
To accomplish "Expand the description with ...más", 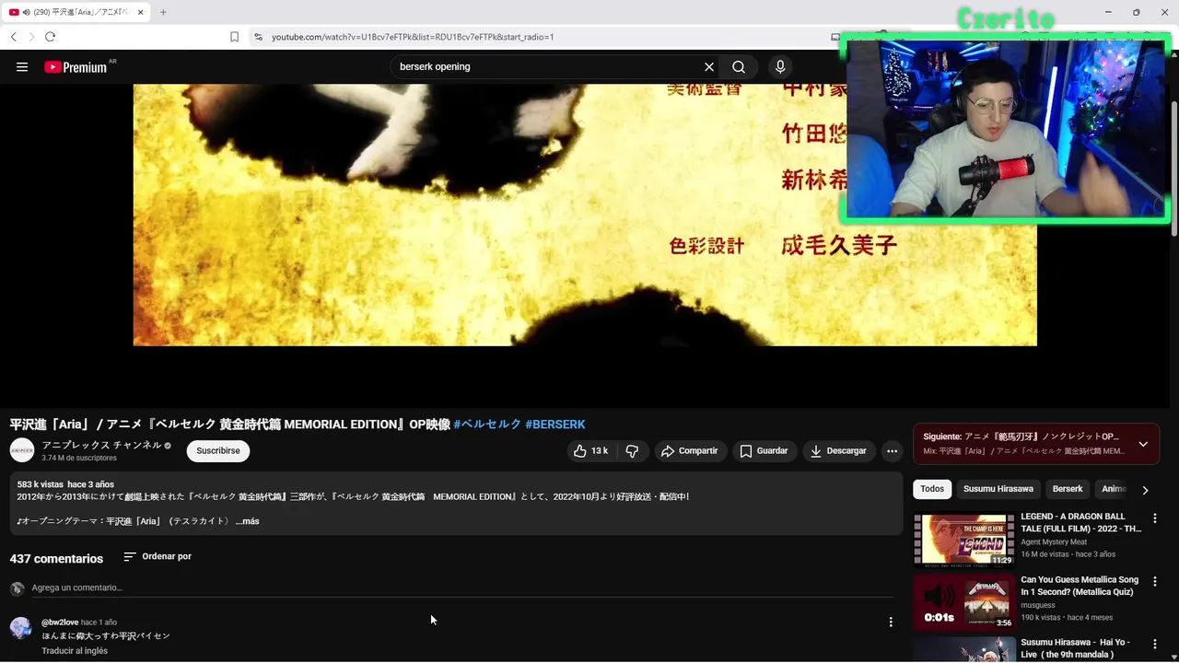I will coord(247,521).
